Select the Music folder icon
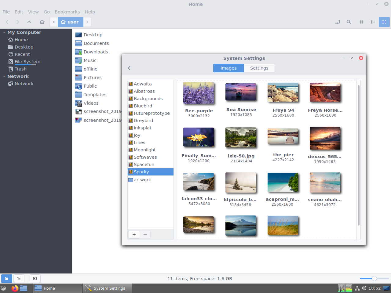The image size is (391, 293). (79, 60)
